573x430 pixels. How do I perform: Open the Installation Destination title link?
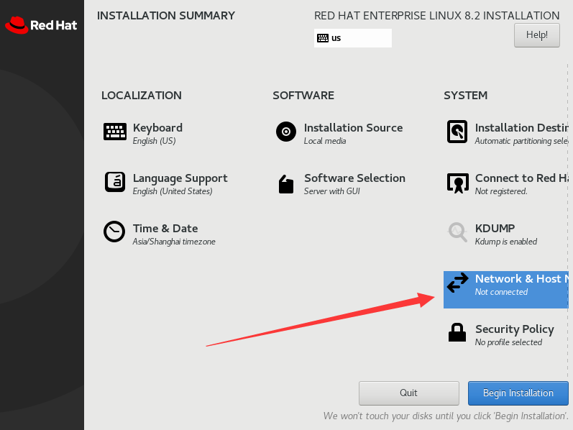[521, 127]
